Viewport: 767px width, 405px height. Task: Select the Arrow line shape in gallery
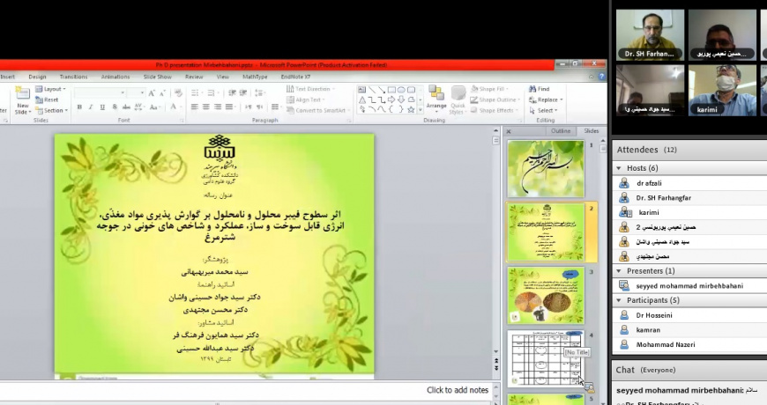click(x=382, y=90)
